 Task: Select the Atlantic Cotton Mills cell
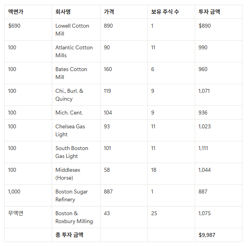coord(74,51)
